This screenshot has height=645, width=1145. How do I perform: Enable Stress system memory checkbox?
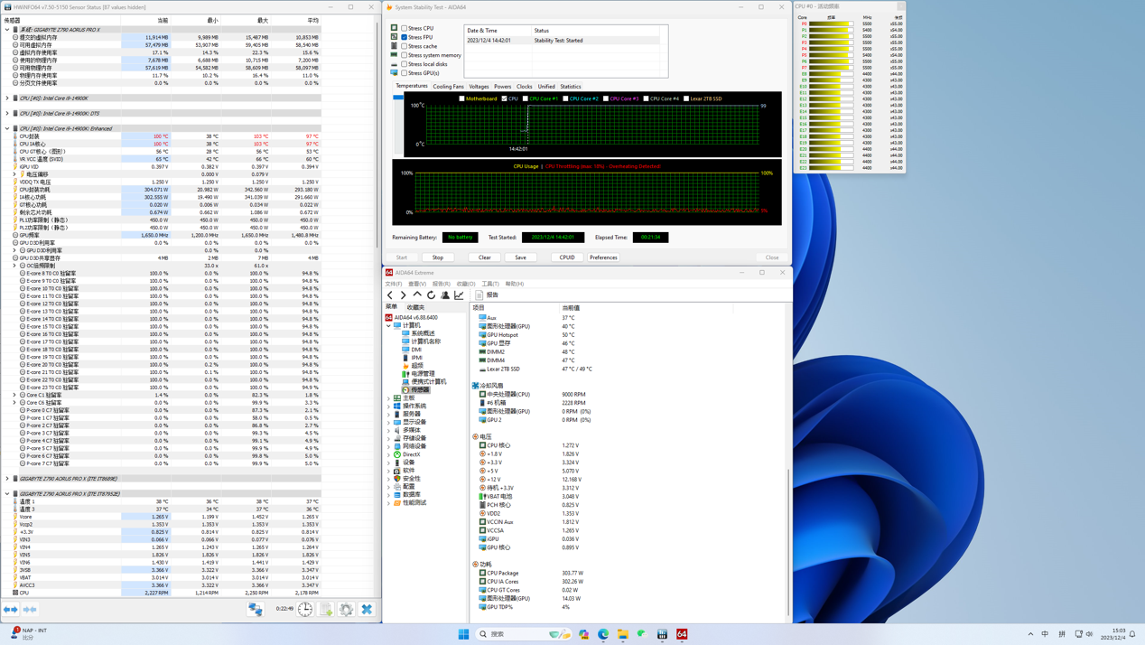click(404, 55)
